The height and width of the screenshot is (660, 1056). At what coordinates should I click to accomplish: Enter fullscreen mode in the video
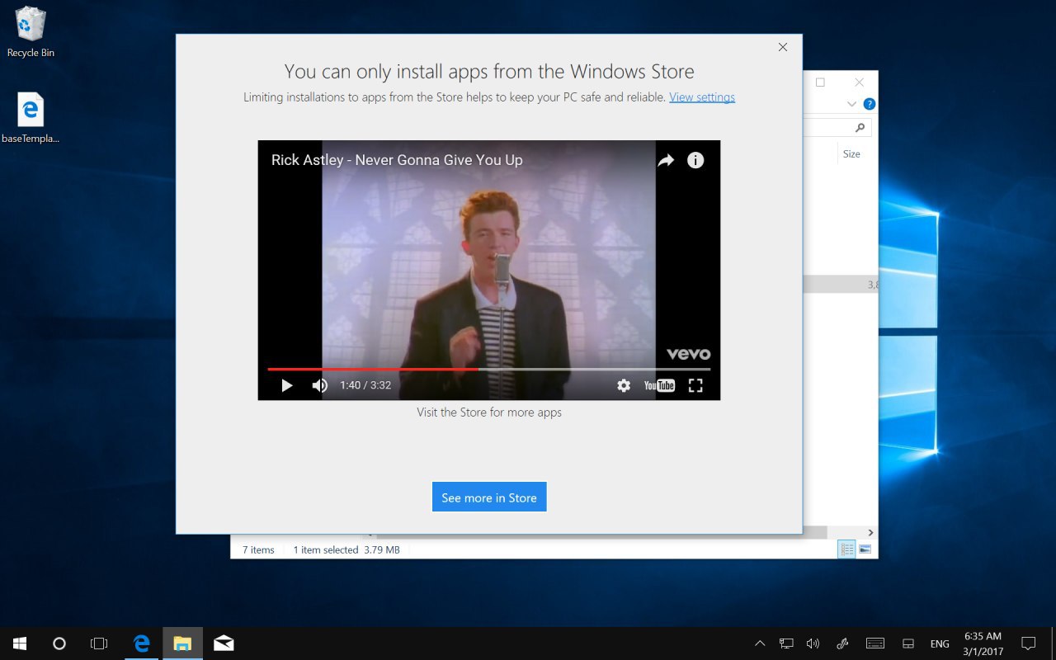695,385
